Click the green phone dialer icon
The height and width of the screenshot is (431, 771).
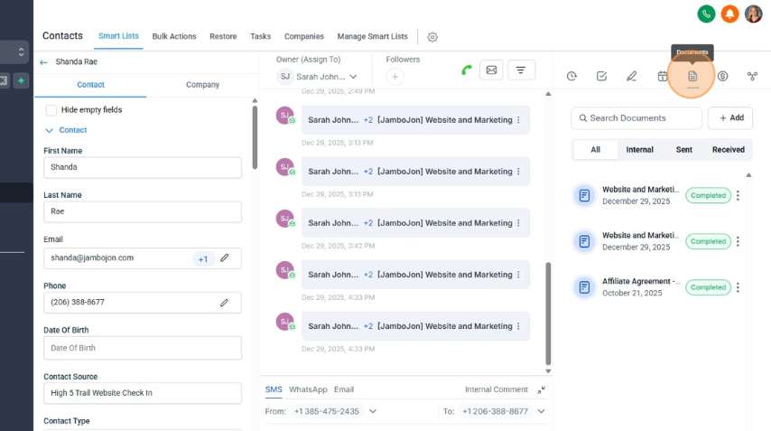click(706, 14)
